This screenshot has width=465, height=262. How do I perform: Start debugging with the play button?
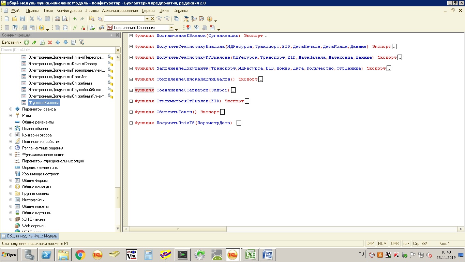click(x=42, y=28)
